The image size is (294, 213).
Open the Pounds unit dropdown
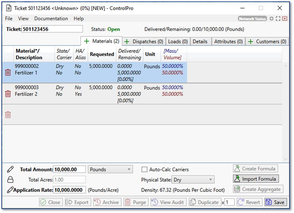point(110,169)
